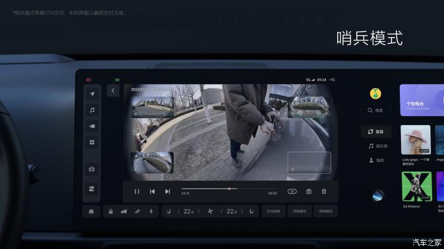Screen dimensions: 444x249
Task: Take a snapshot with the camera icon
Action: click(309, 191)
